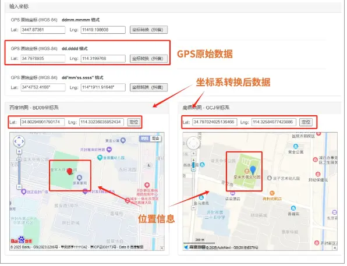Focus Lat field showing 34.7978935

[43, 58]
